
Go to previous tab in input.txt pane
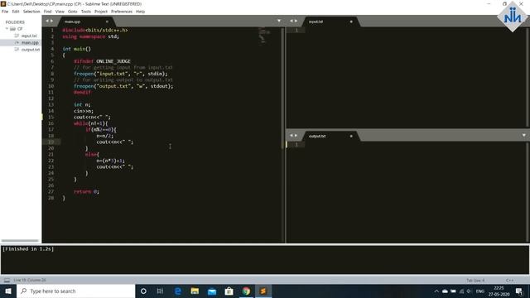click(x=291, y=21)
